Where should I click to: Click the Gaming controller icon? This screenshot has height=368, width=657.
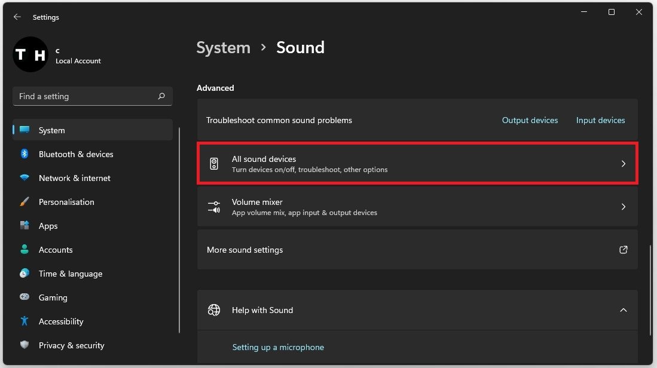coord(25,298)
